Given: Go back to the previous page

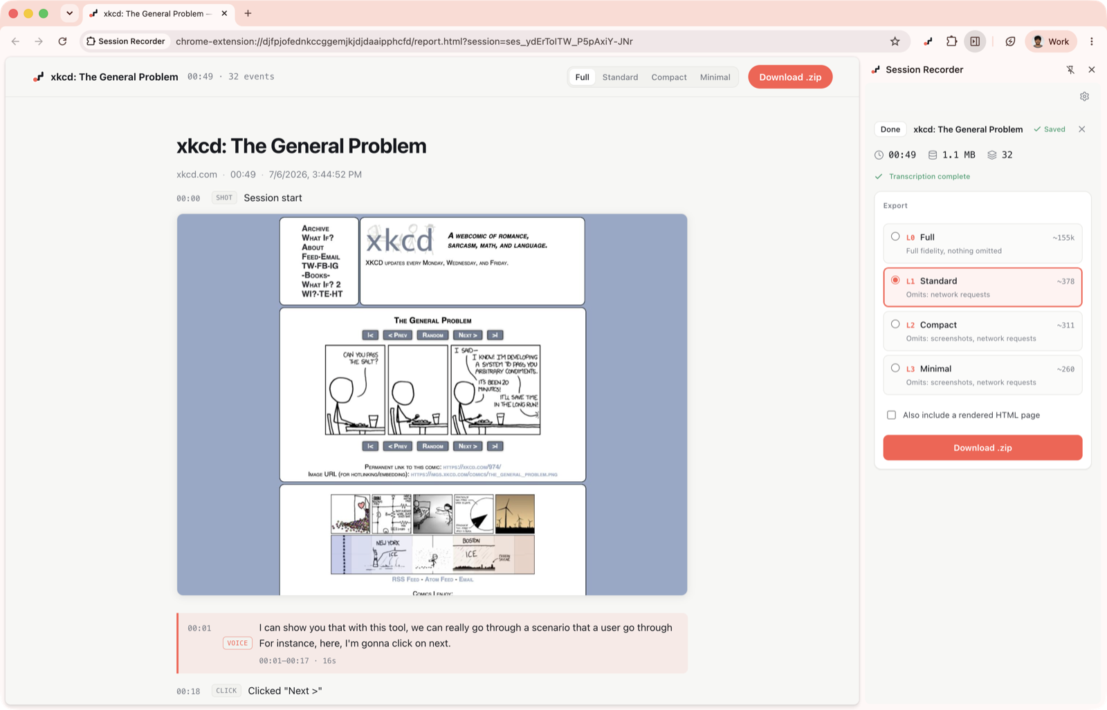Looking at the screenshot, I should coord(16,41).
